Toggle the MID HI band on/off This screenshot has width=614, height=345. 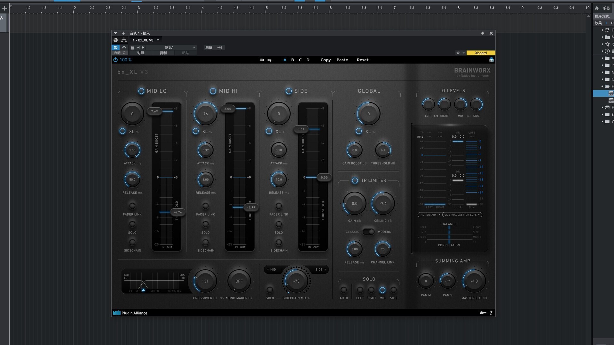coord(213,91)
